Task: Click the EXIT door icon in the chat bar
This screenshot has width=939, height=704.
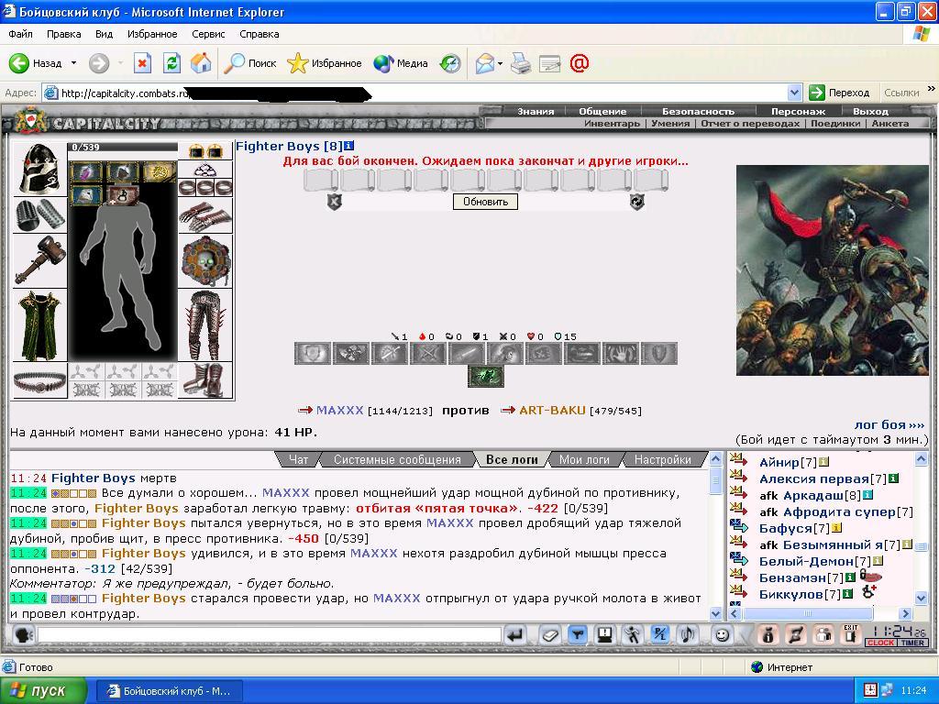Action: point(851,634)
